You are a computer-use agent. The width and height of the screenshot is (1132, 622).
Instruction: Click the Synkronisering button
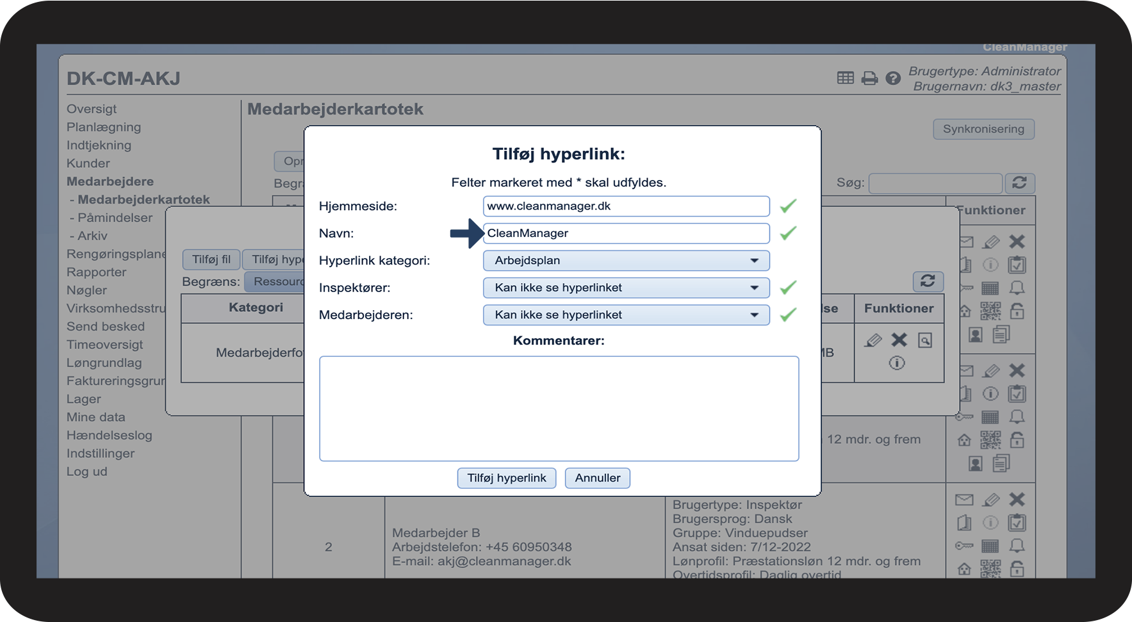click(983, 129)
